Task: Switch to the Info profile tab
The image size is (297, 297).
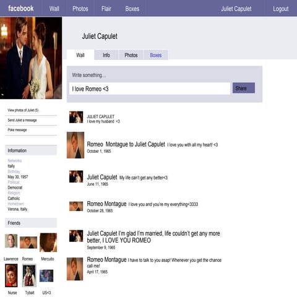Action: 106,55
